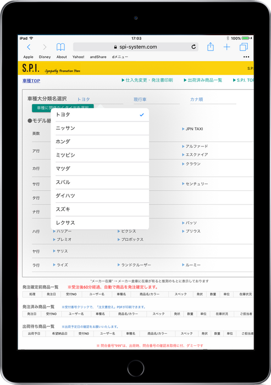Select スバル in the maker list
This screenshot has height=385, width=271.
pyautogui.click(x=99, y=182)
